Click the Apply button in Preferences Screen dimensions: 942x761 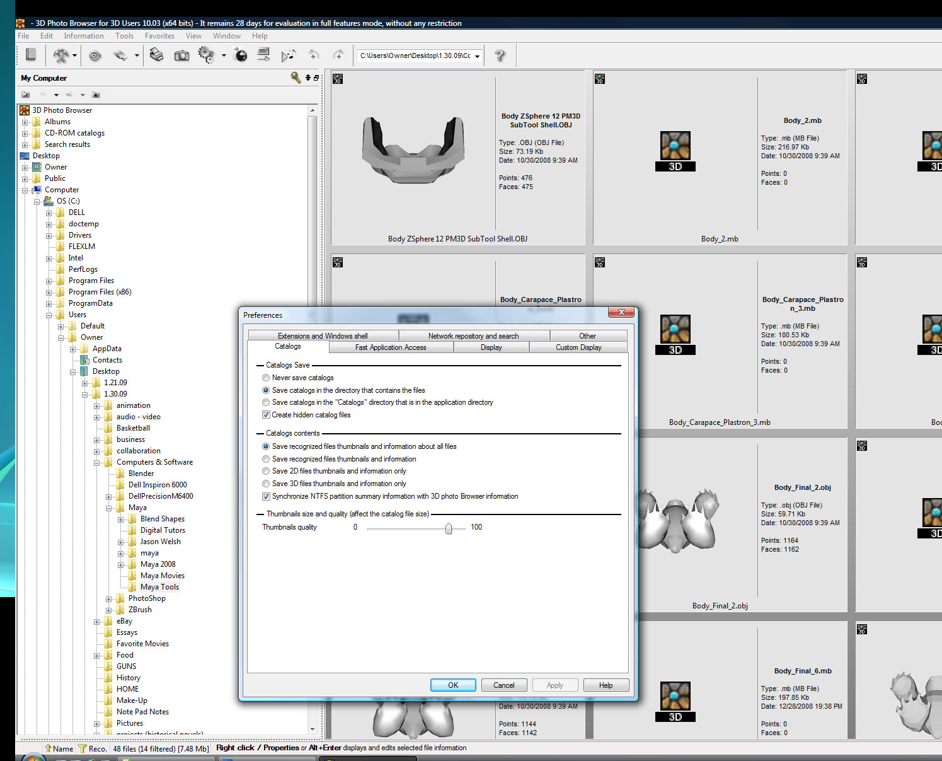pyautogui.click(x=555, y=685)
